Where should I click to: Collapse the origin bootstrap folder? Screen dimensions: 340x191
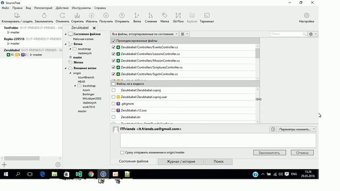tap(75, 86)
